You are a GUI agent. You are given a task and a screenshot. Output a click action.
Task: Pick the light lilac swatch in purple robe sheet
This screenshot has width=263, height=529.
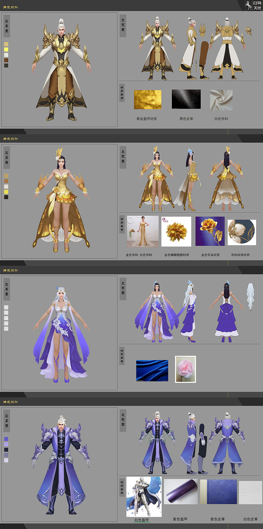6,444
